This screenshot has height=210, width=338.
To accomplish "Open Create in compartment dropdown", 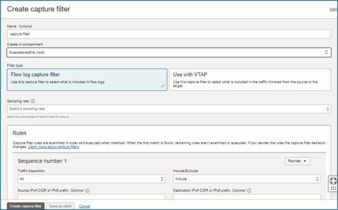I will click(x=169, y=53).
